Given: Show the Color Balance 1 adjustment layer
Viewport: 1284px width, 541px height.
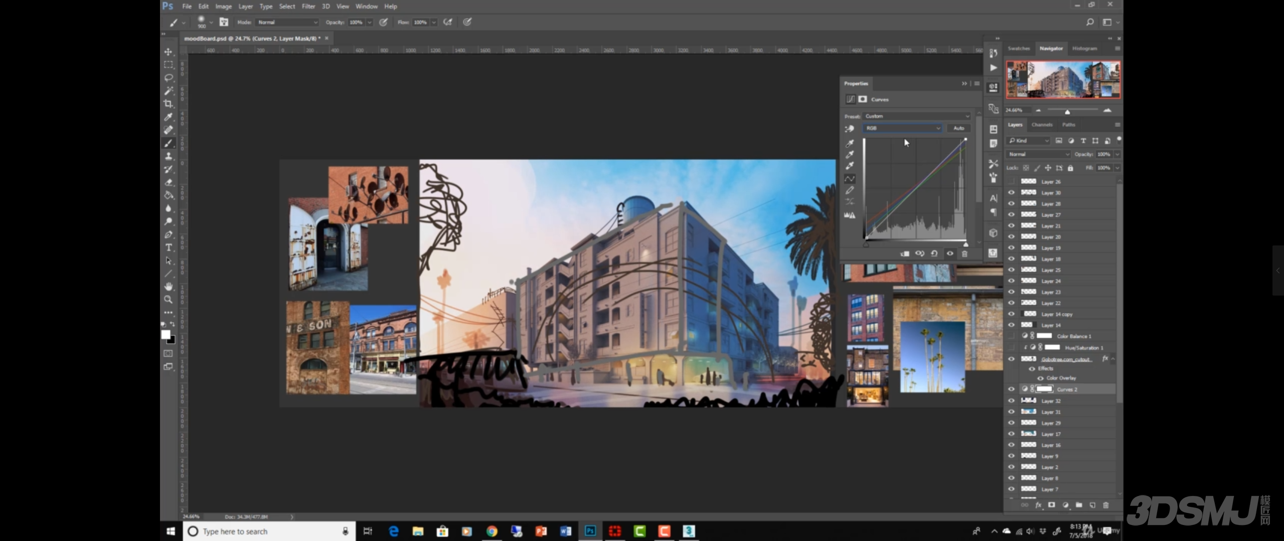Looking at the screenshot, I should coord(1011,336).
